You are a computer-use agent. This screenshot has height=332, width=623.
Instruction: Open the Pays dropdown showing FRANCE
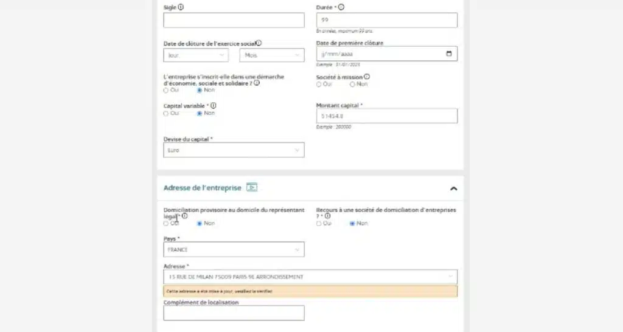(234, 249)
